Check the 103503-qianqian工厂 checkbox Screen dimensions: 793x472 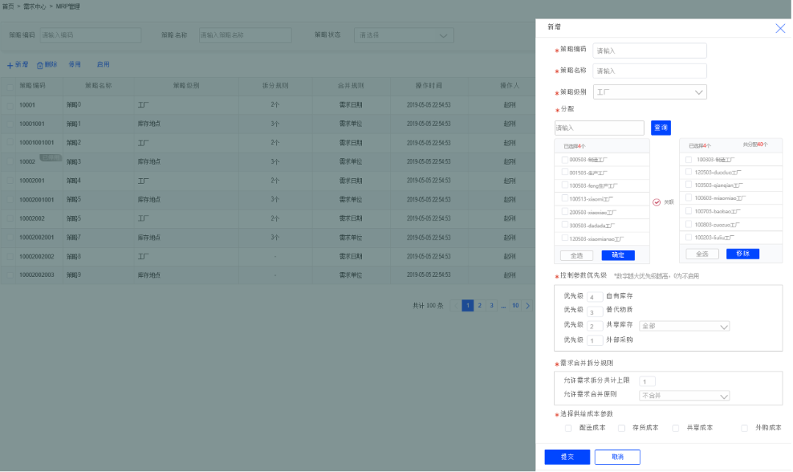coord(688,185)
